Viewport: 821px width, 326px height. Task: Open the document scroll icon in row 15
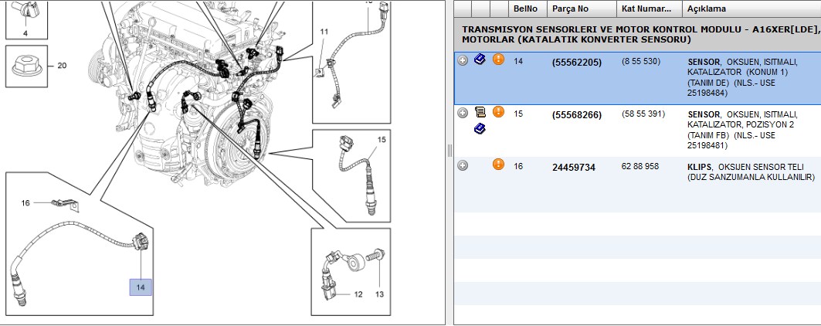480,112
